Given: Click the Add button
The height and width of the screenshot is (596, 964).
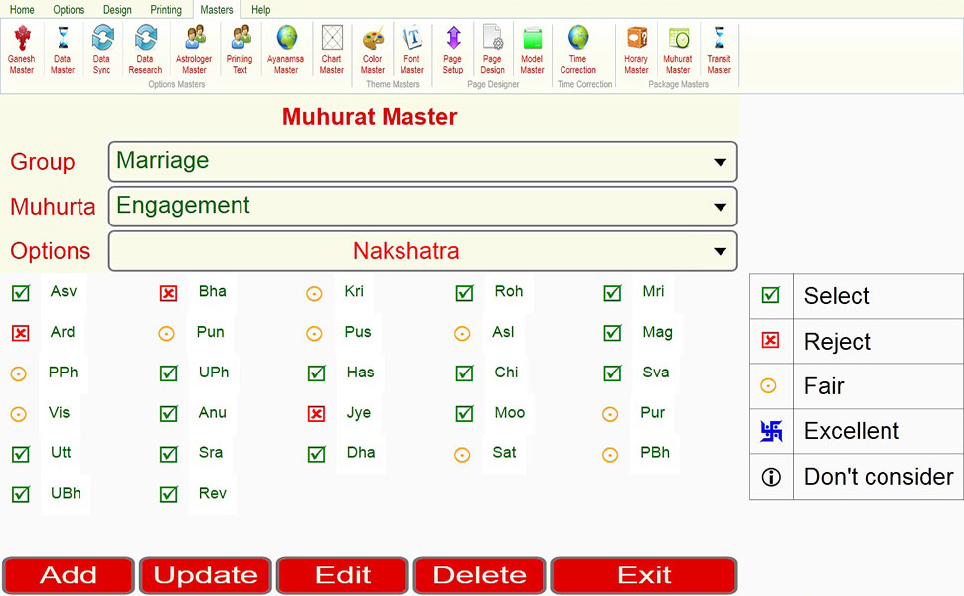Looking at the screenshot, I should [x=69, y=576].
